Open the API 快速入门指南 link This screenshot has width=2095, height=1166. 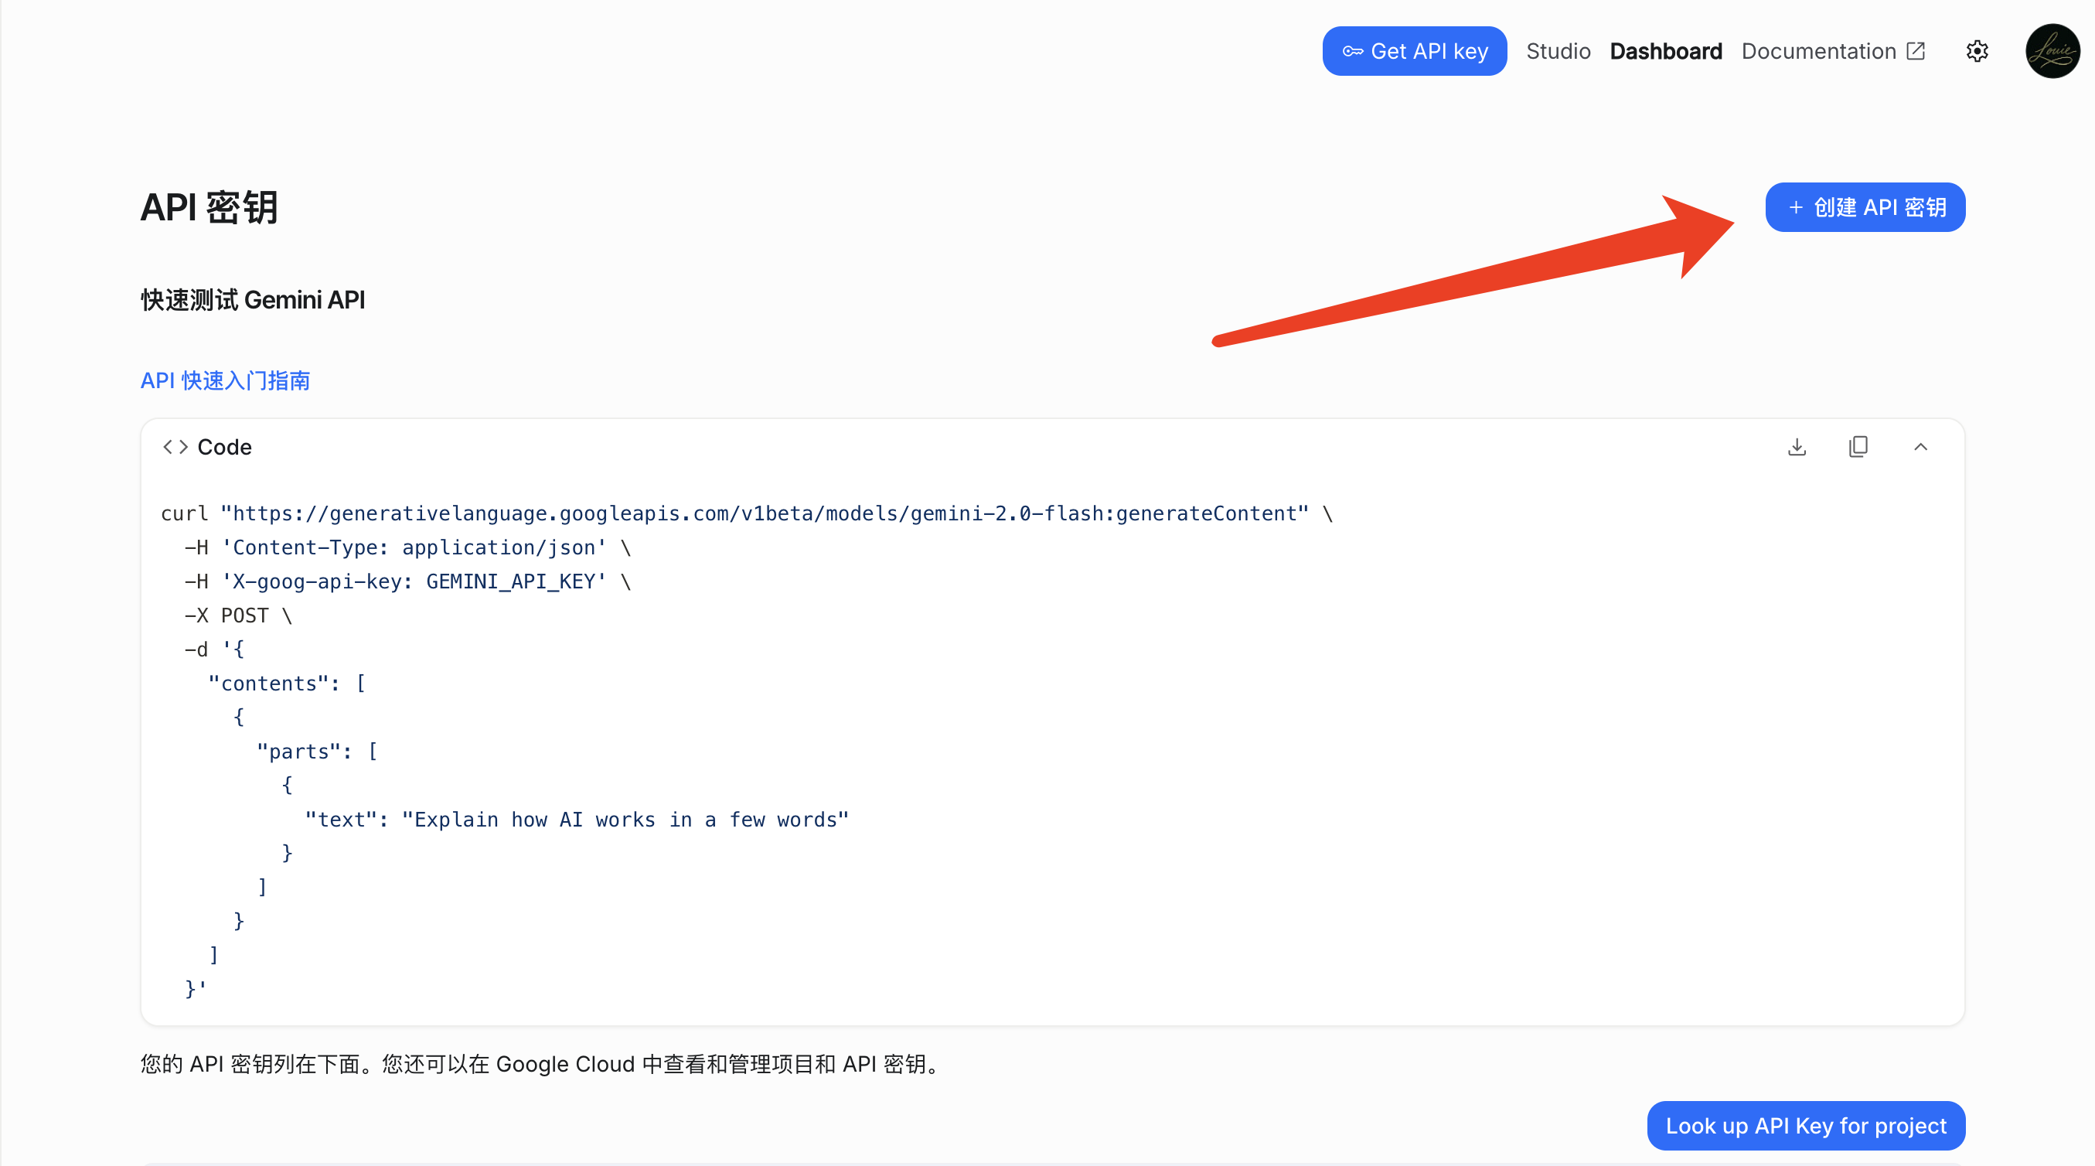(225, 380)
